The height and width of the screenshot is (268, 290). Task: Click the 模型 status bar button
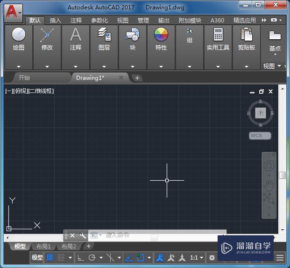point(37,257)
